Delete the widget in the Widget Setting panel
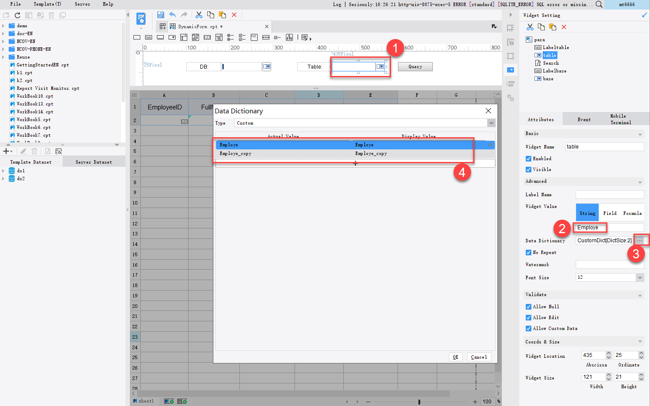 click(564, 27)
